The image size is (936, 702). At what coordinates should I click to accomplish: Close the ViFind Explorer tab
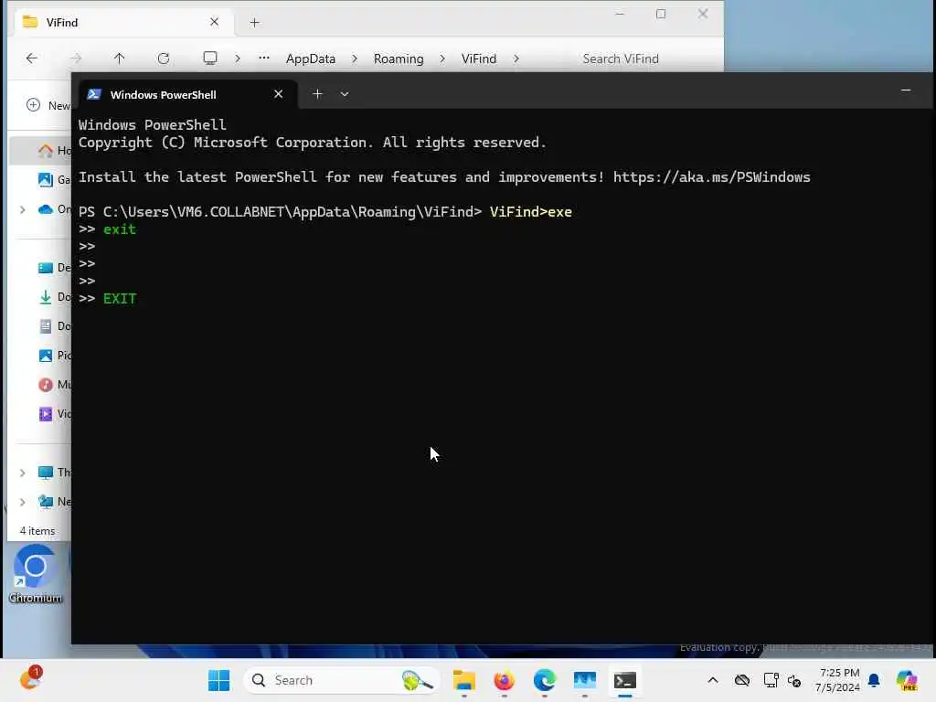tap(214, 22)
